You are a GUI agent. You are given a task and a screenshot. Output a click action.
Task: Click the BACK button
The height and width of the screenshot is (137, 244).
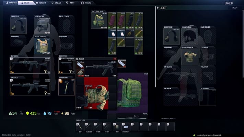[229, 3]
